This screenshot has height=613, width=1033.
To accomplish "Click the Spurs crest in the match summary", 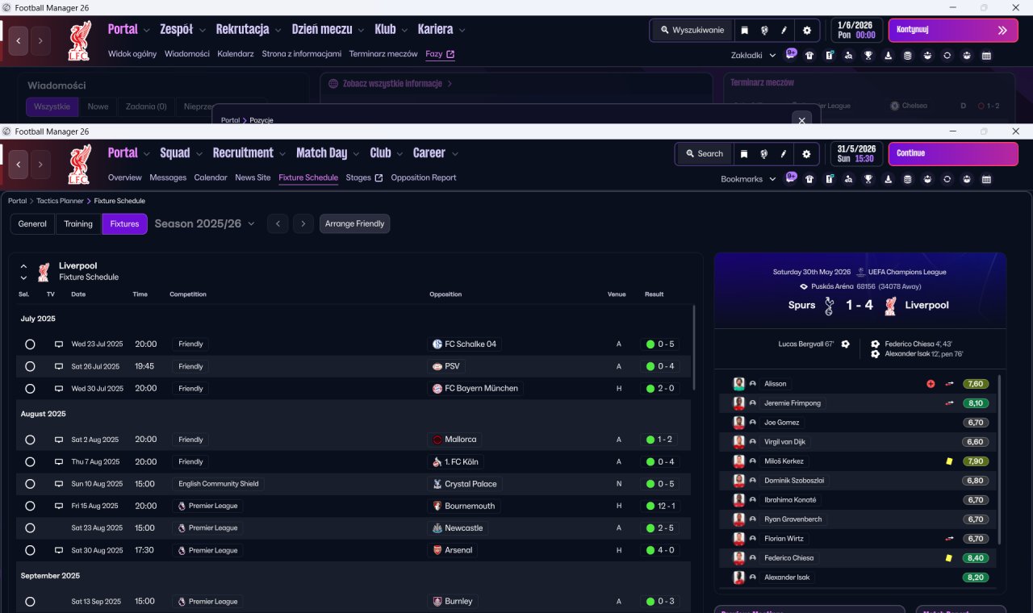I will click(829, 306).
